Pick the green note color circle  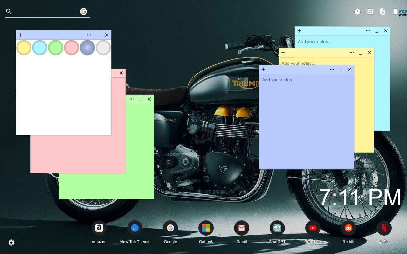[x=56, y=48]
